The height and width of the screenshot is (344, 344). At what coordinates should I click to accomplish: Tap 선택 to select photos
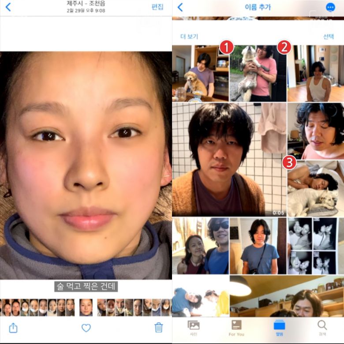[x=329, y=36]
